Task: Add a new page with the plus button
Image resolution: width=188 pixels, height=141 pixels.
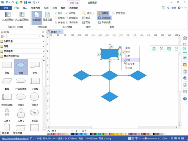Action: point(77,131)
